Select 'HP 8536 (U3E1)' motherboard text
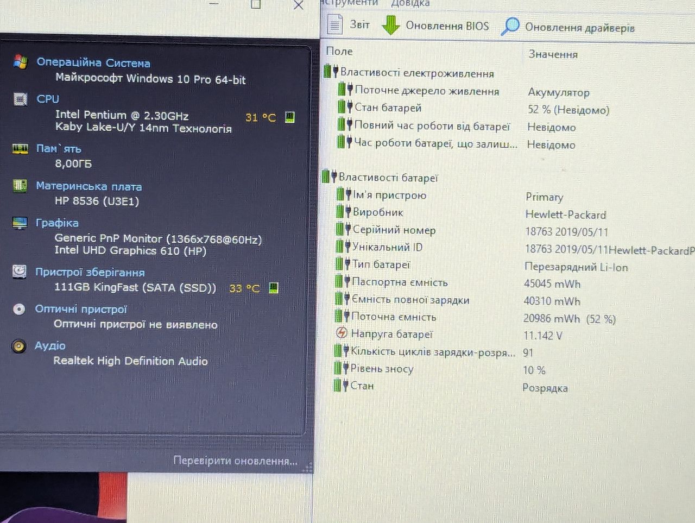This screenshot has width=695, height=523. point(97,201)
